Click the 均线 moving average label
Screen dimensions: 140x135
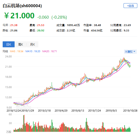click(x=5, y=51)
